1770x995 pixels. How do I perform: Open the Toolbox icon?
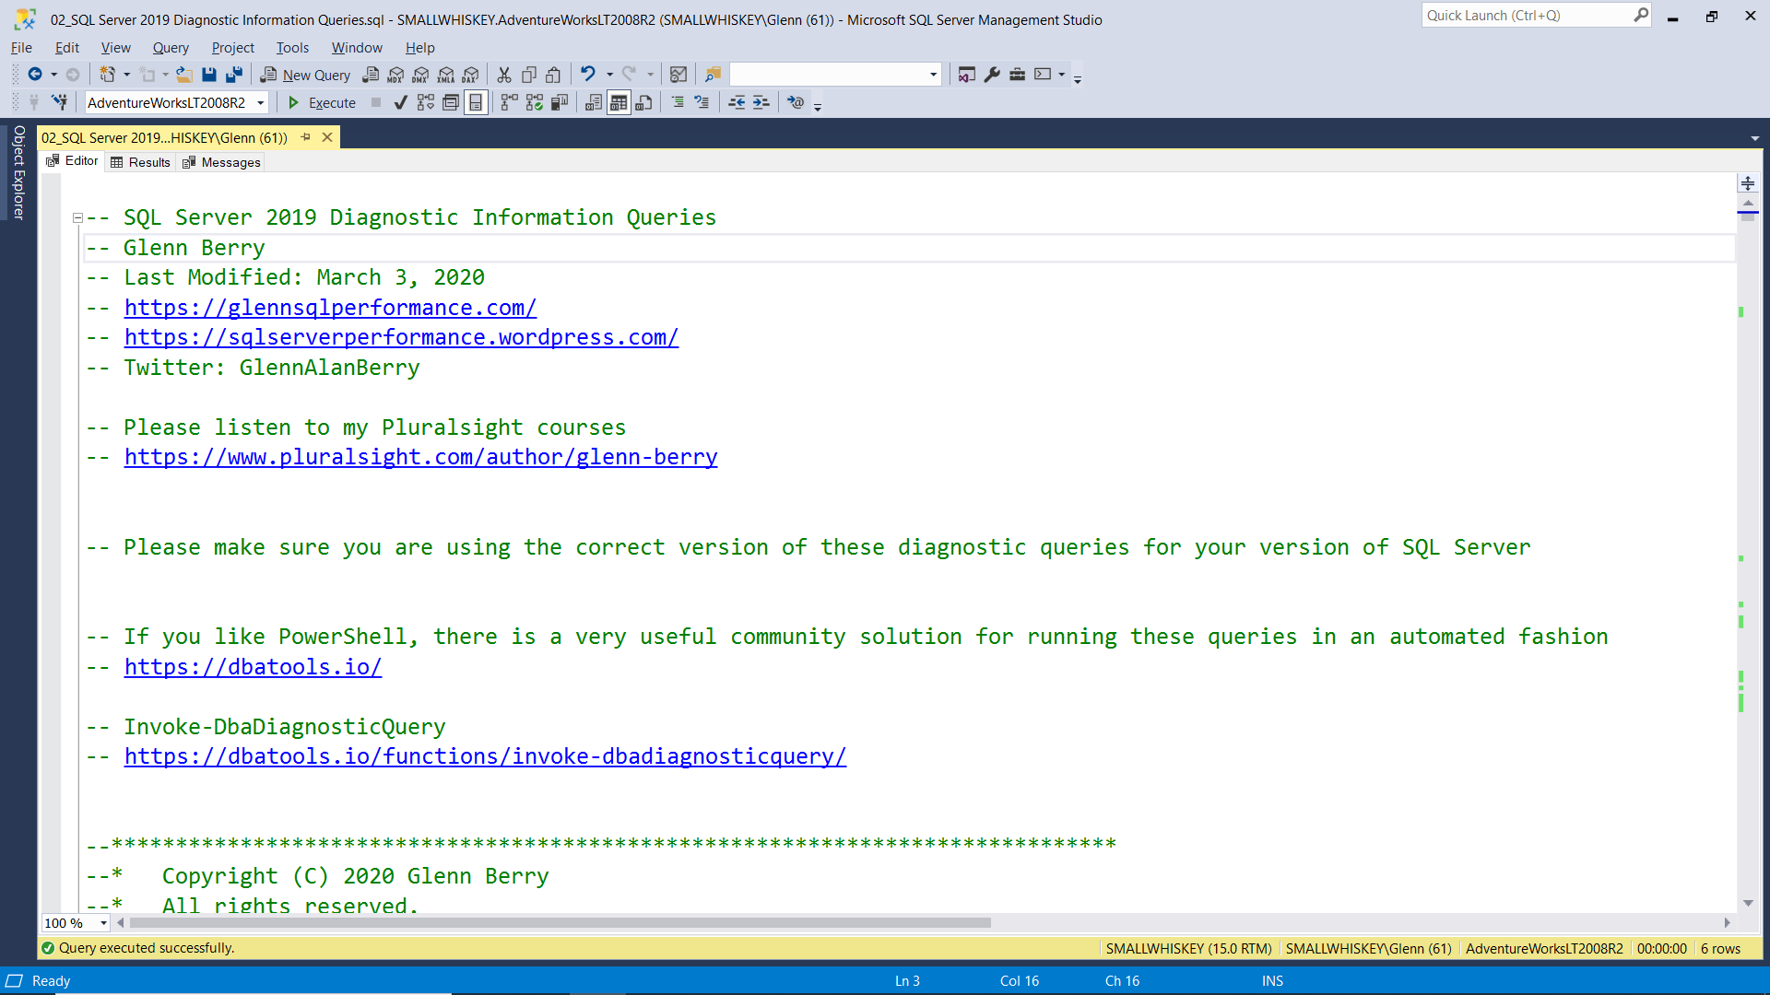pyautogui.click(x=1017, y=75)
